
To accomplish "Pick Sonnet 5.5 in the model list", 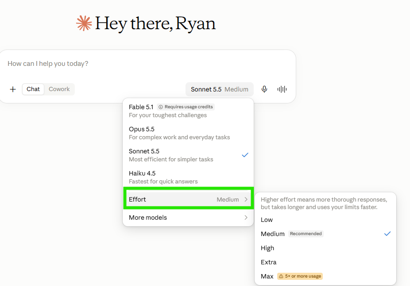I will [x=188, y=155].
